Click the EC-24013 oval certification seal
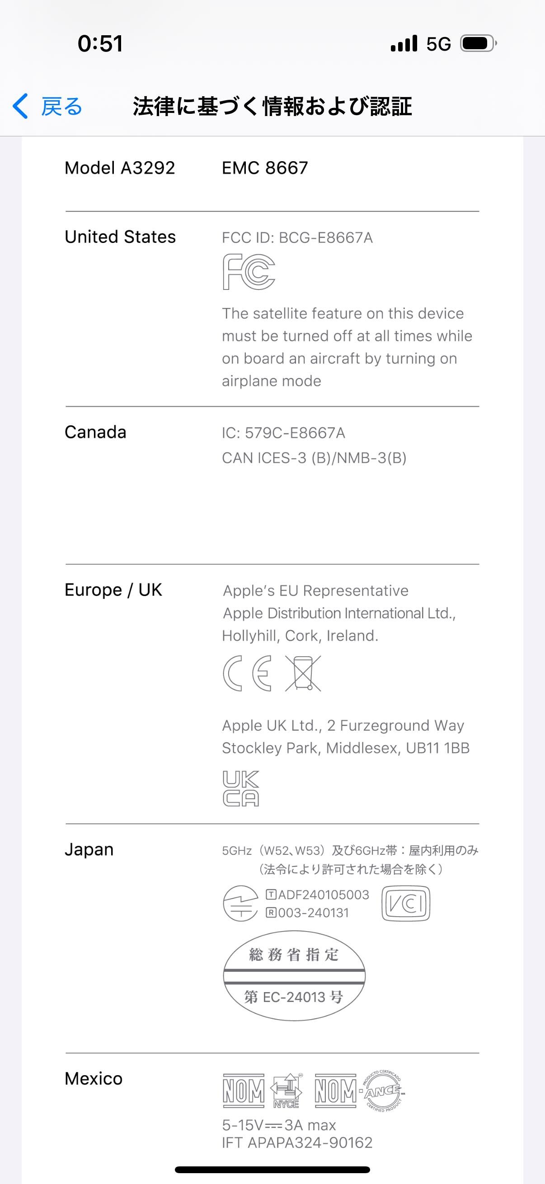 (294, 975)
